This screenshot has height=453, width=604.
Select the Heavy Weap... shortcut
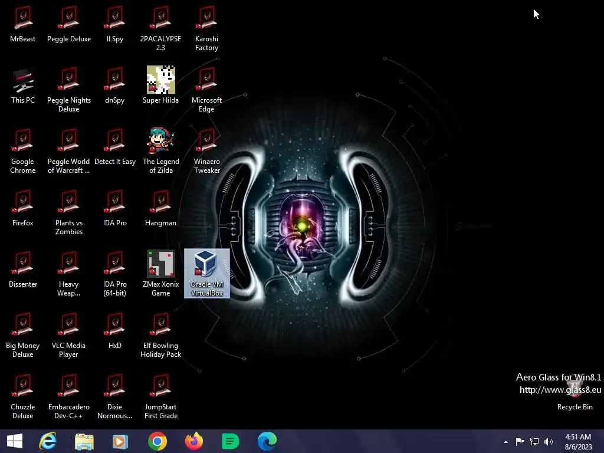pos(69,274)
